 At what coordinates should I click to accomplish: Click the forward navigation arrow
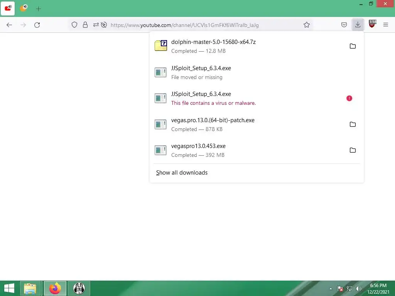[23, 25]
